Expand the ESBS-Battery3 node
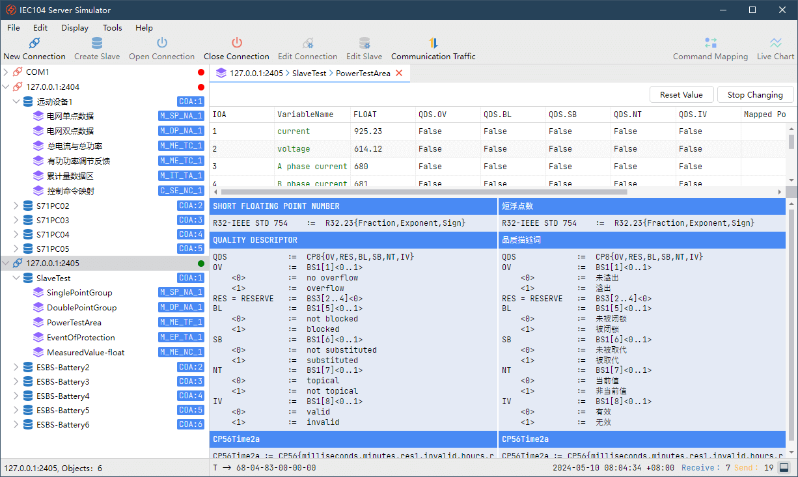Screen dimensions: 798x477 click(x=17, y=381)
